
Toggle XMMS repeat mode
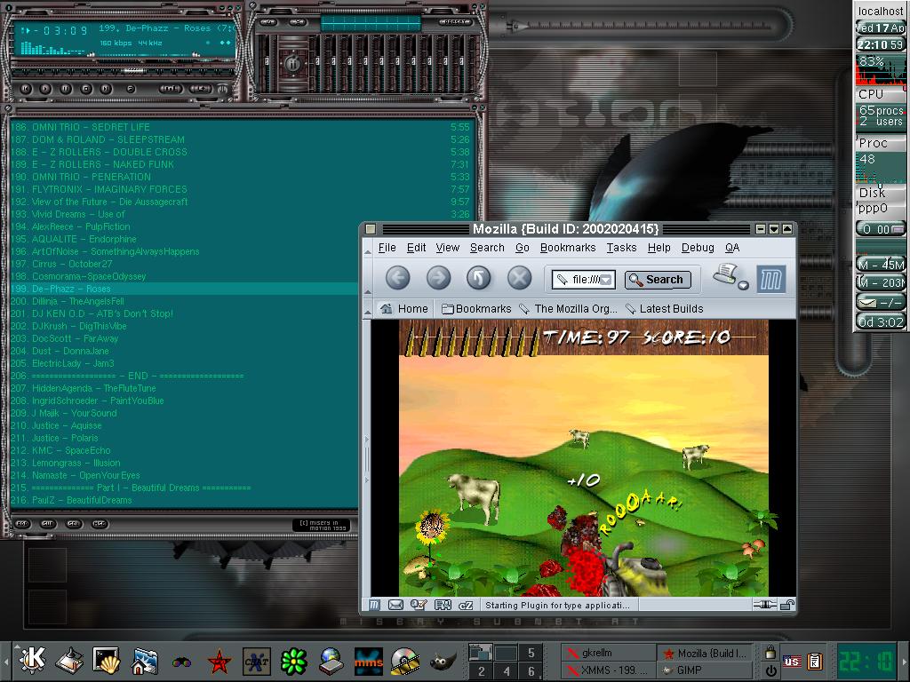pyautogui.click(x=201, y=89)
